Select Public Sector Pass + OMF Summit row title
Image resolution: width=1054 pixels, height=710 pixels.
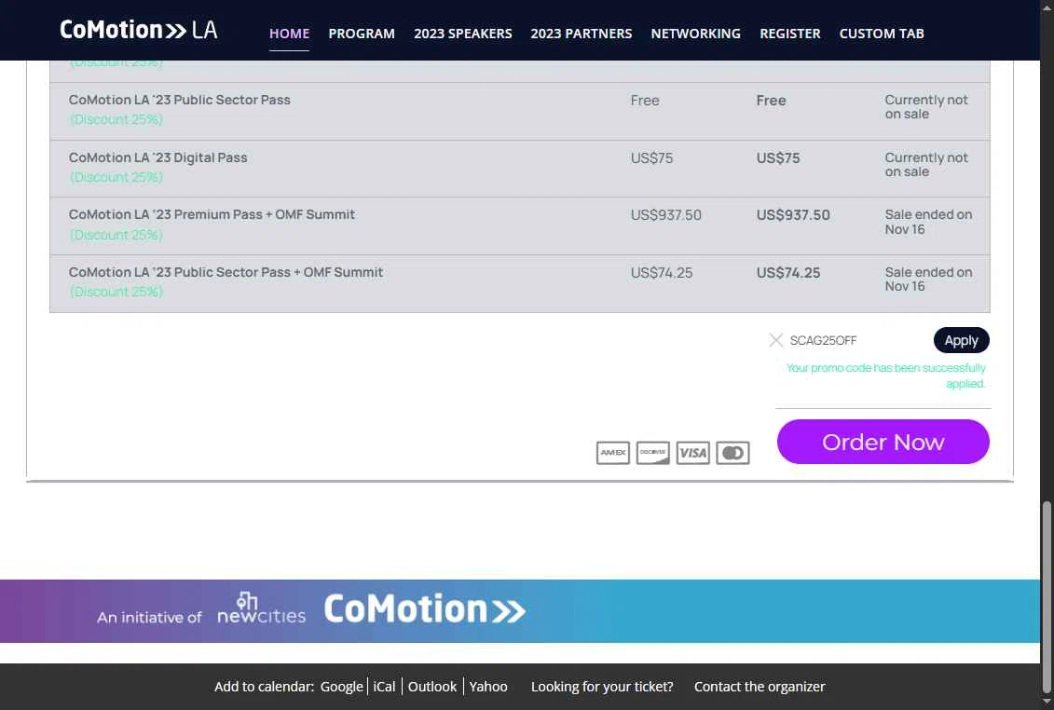pyautogui.click(x=226, y=272)
